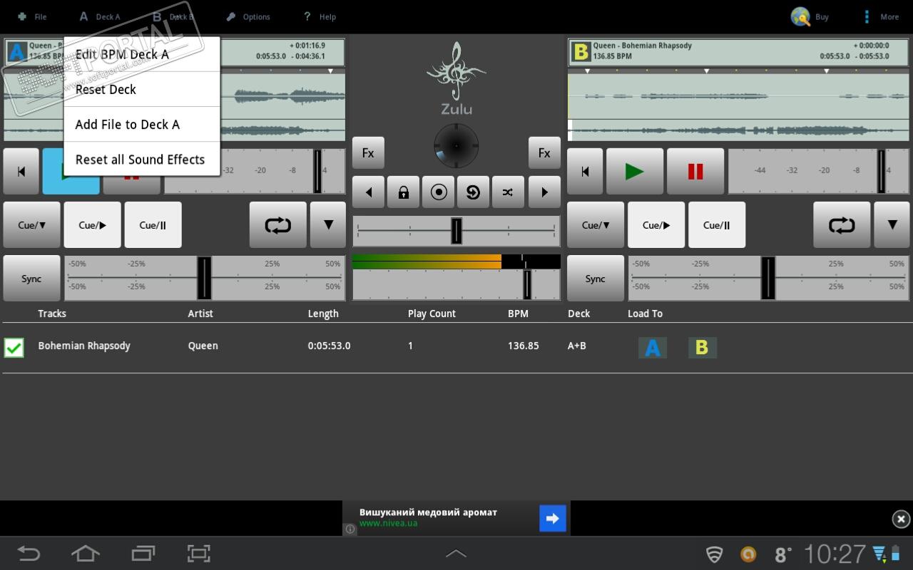Image resolution: width=913 pixels, height=570 pixels.
Task: Sort by the Play Count column header
Action: [432, 313]
